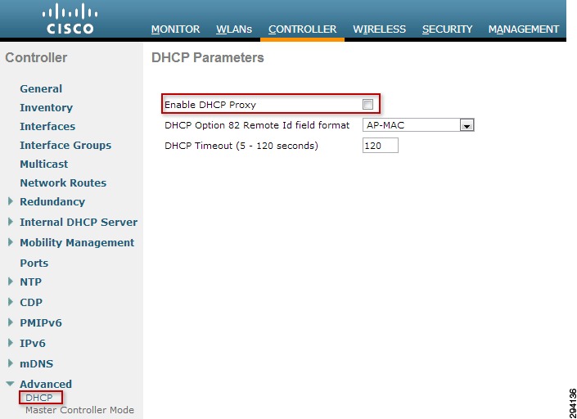
Task: Open Ports page in sidebar
Action: pyautogui.click(x=34, y=263)
